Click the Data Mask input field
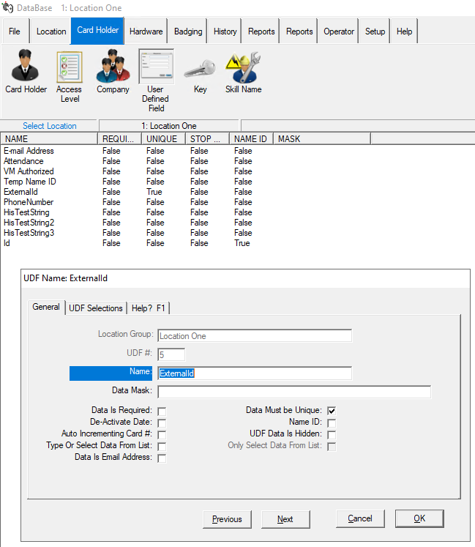 click(294, 392)
